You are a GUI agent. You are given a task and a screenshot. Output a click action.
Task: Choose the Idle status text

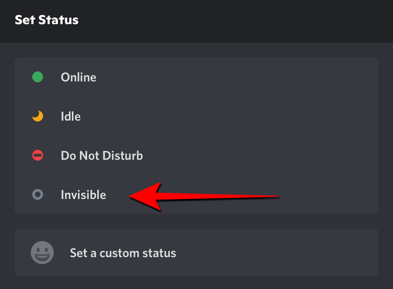tap(71, 117)
